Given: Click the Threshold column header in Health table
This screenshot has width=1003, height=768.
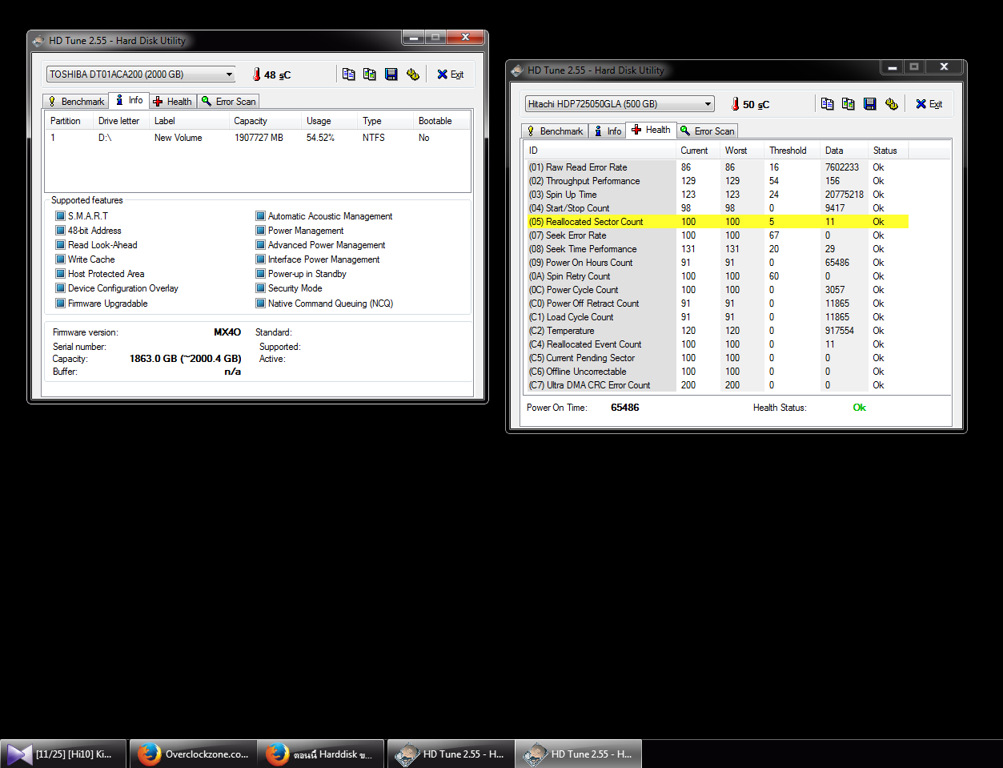Looking at the screenshot, I should pyautogui.click(x=792, y=151).
